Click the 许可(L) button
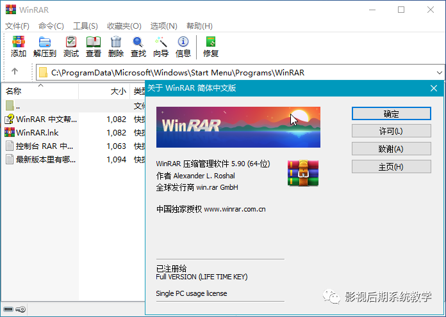Image resolution: width=446 pixels, height=317 pixels. coord(392,131)
